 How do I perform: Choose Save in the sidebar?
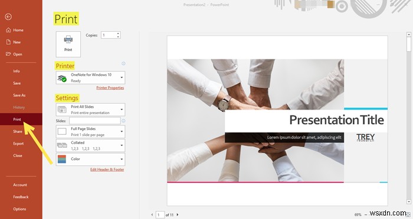(x=17, y=83)
